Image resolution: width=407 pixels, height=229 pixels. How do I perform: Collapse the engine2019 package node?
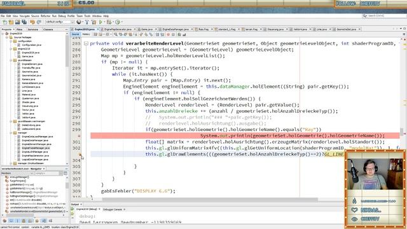pyautogui.click(x=11, y=49)
